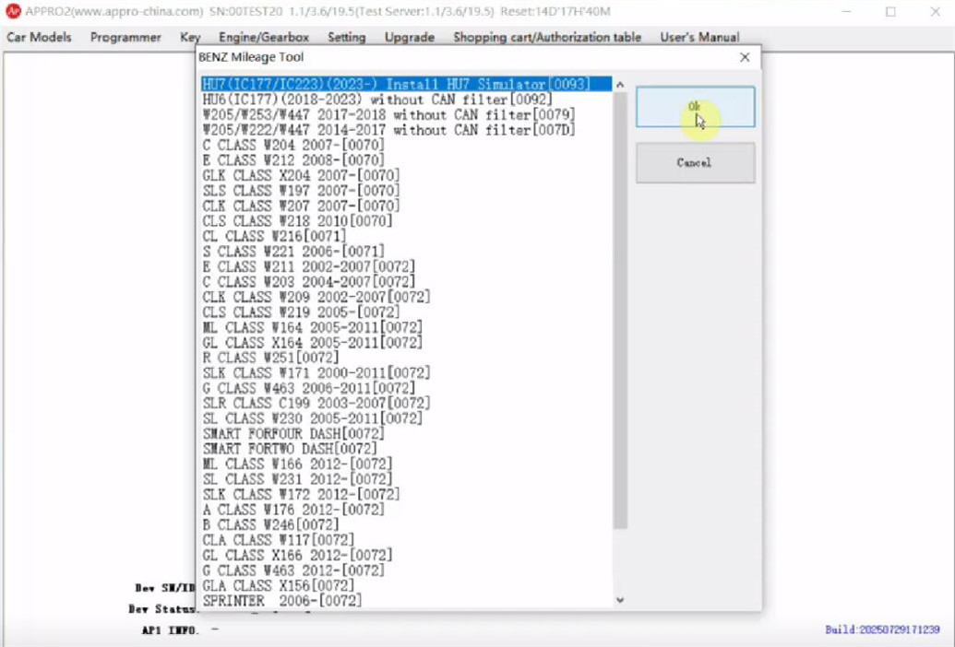Click the list scrollbar up arrow
The height and width of the screenshot is (647, 955).
point(620,85)
